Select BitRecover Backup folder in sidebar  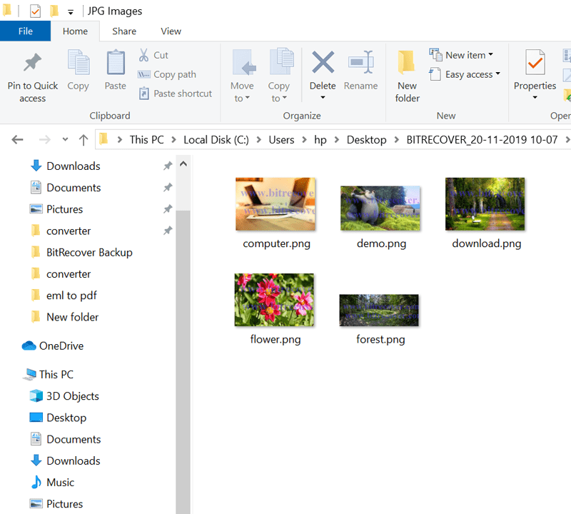tap(89, 252)
